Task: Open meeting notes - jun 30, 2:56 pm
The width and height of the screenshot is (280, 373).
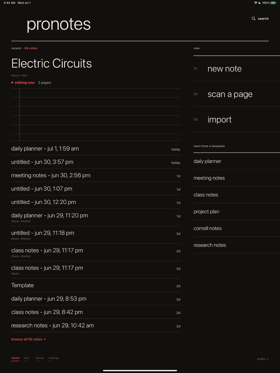Action: coord(96,175)
